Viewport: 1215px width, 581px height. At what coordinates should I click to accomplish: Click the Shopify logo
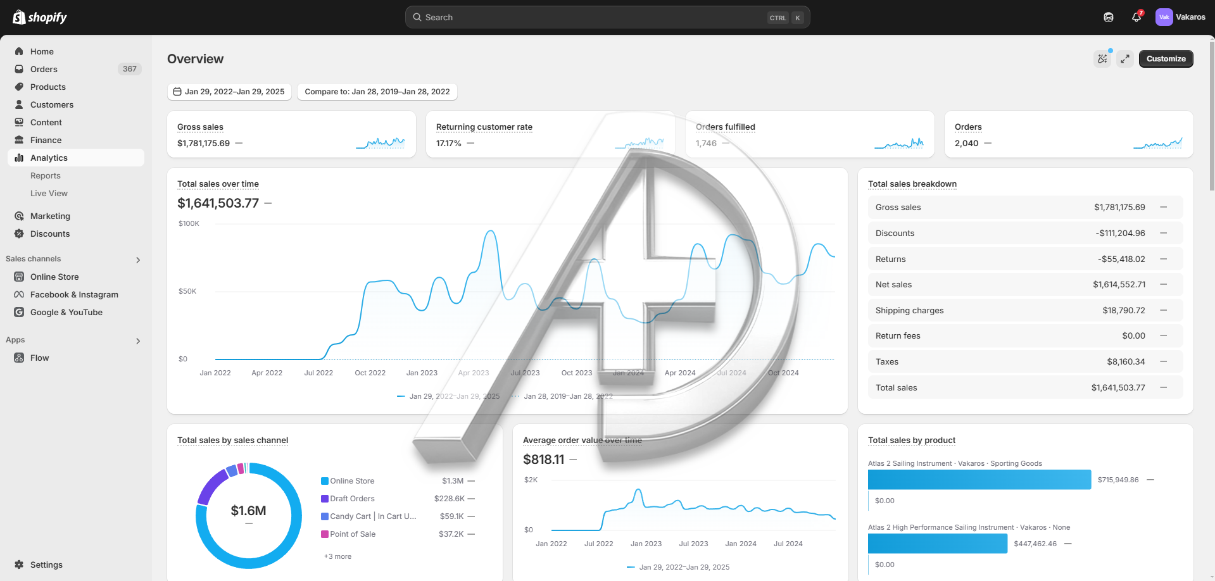(40, 17)
